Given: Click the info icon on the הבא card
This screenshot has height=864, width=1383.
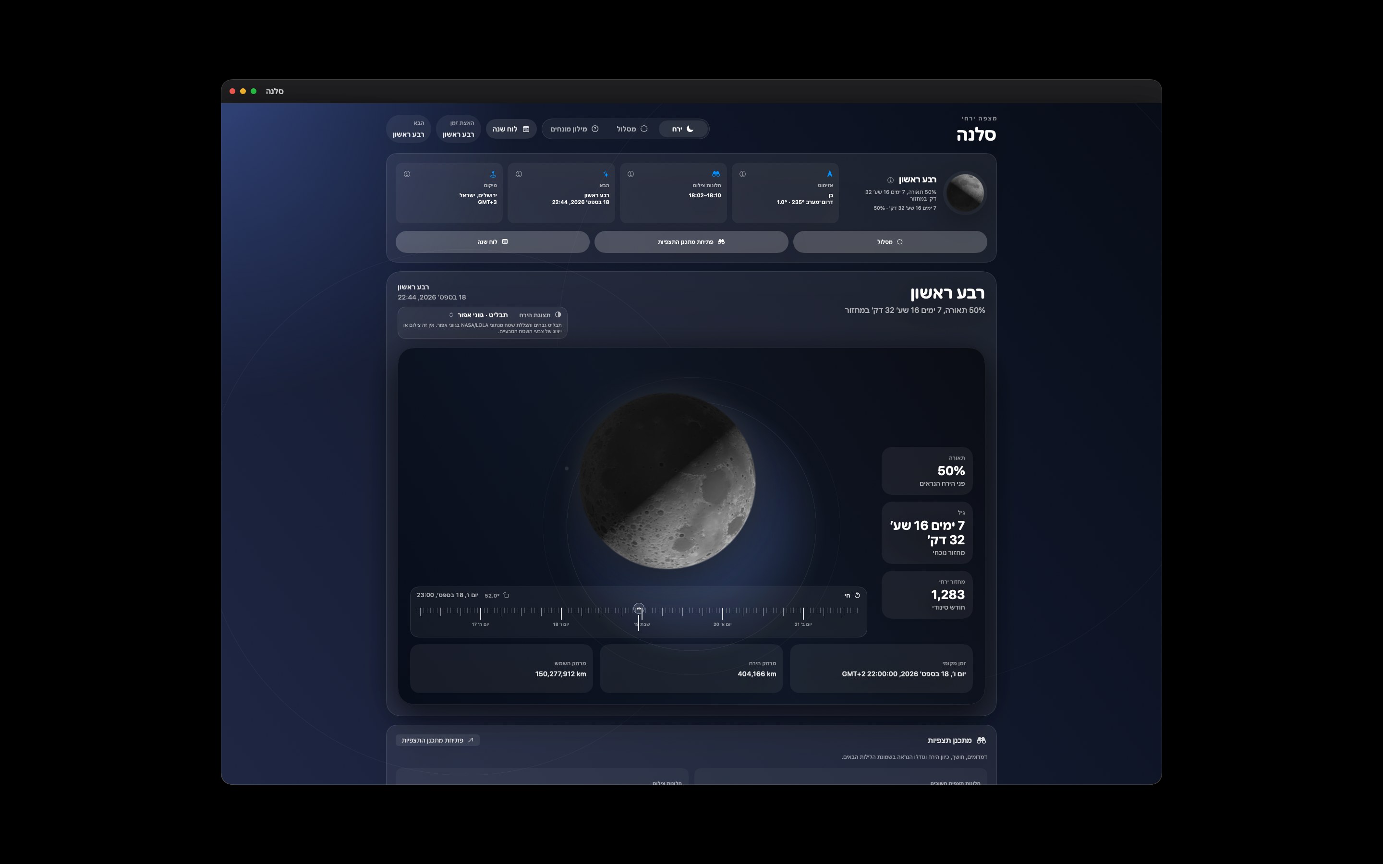Looking at the screenshot, I should click(519, 174).
